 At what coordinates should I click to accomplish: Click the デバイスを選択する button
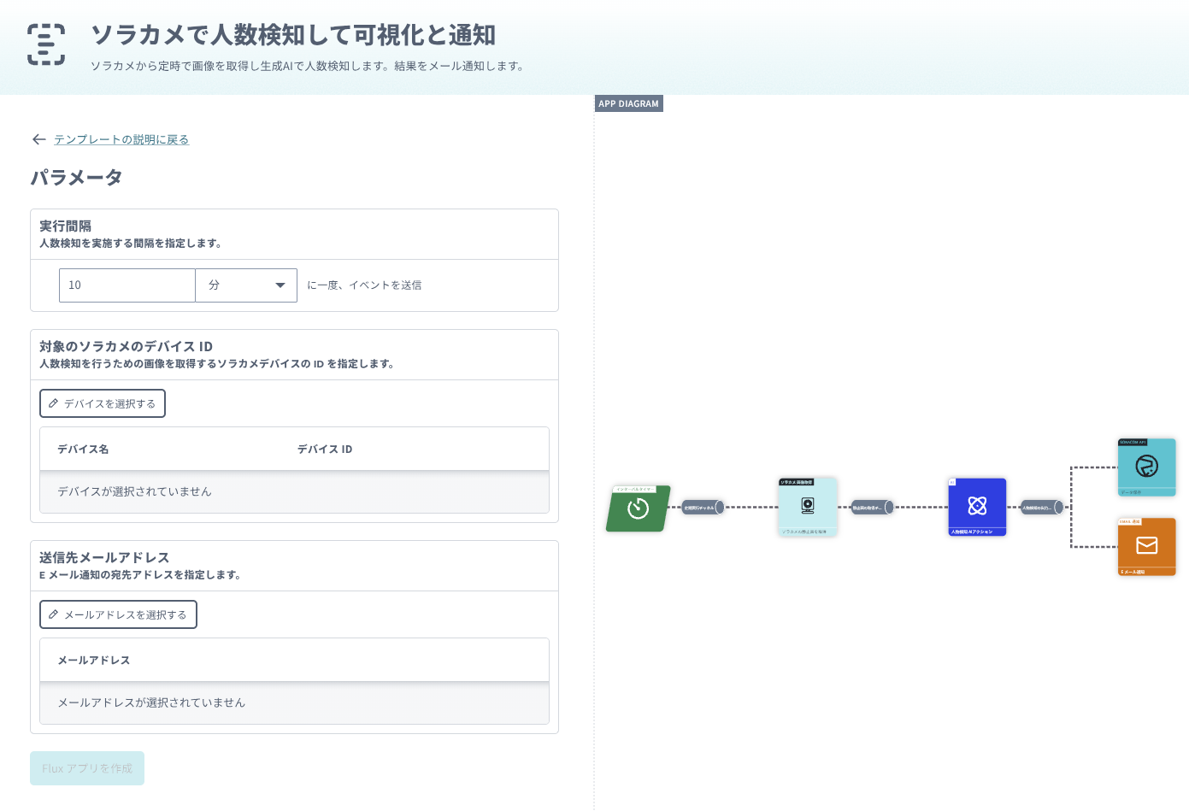click(x=103, y=403)
